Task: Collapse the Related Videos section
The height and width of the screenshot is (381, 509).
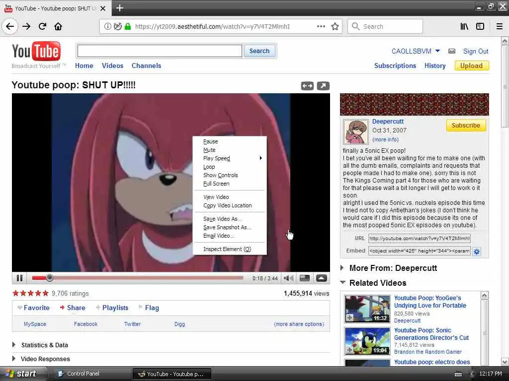Action: (x=343, y=282)
